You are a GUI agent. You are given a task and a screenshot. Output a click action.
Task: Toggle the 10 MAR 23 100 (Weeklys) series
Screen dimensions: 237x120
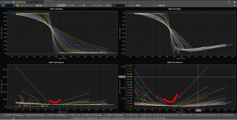pos(56,115)
